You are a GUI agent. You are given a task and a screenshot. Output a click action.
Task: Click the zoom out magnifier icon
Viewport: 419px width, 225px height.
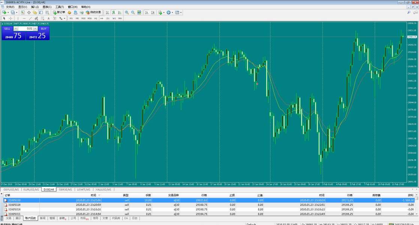click(x=133, y=12)
